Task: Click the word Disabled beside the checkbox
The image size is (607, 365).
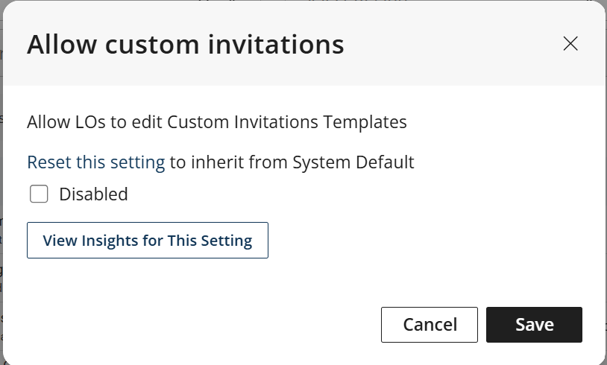Action: (x=93, y=194)
